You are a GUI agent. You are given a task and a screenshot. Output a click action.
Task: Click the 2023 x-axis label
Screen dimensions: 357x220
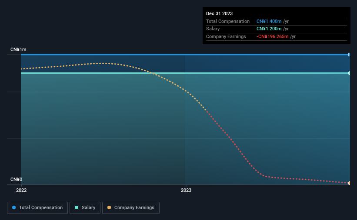pyautogui.click(x=186, y=190)
